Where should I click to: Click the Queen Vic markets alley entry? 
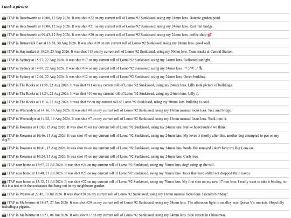143,205
